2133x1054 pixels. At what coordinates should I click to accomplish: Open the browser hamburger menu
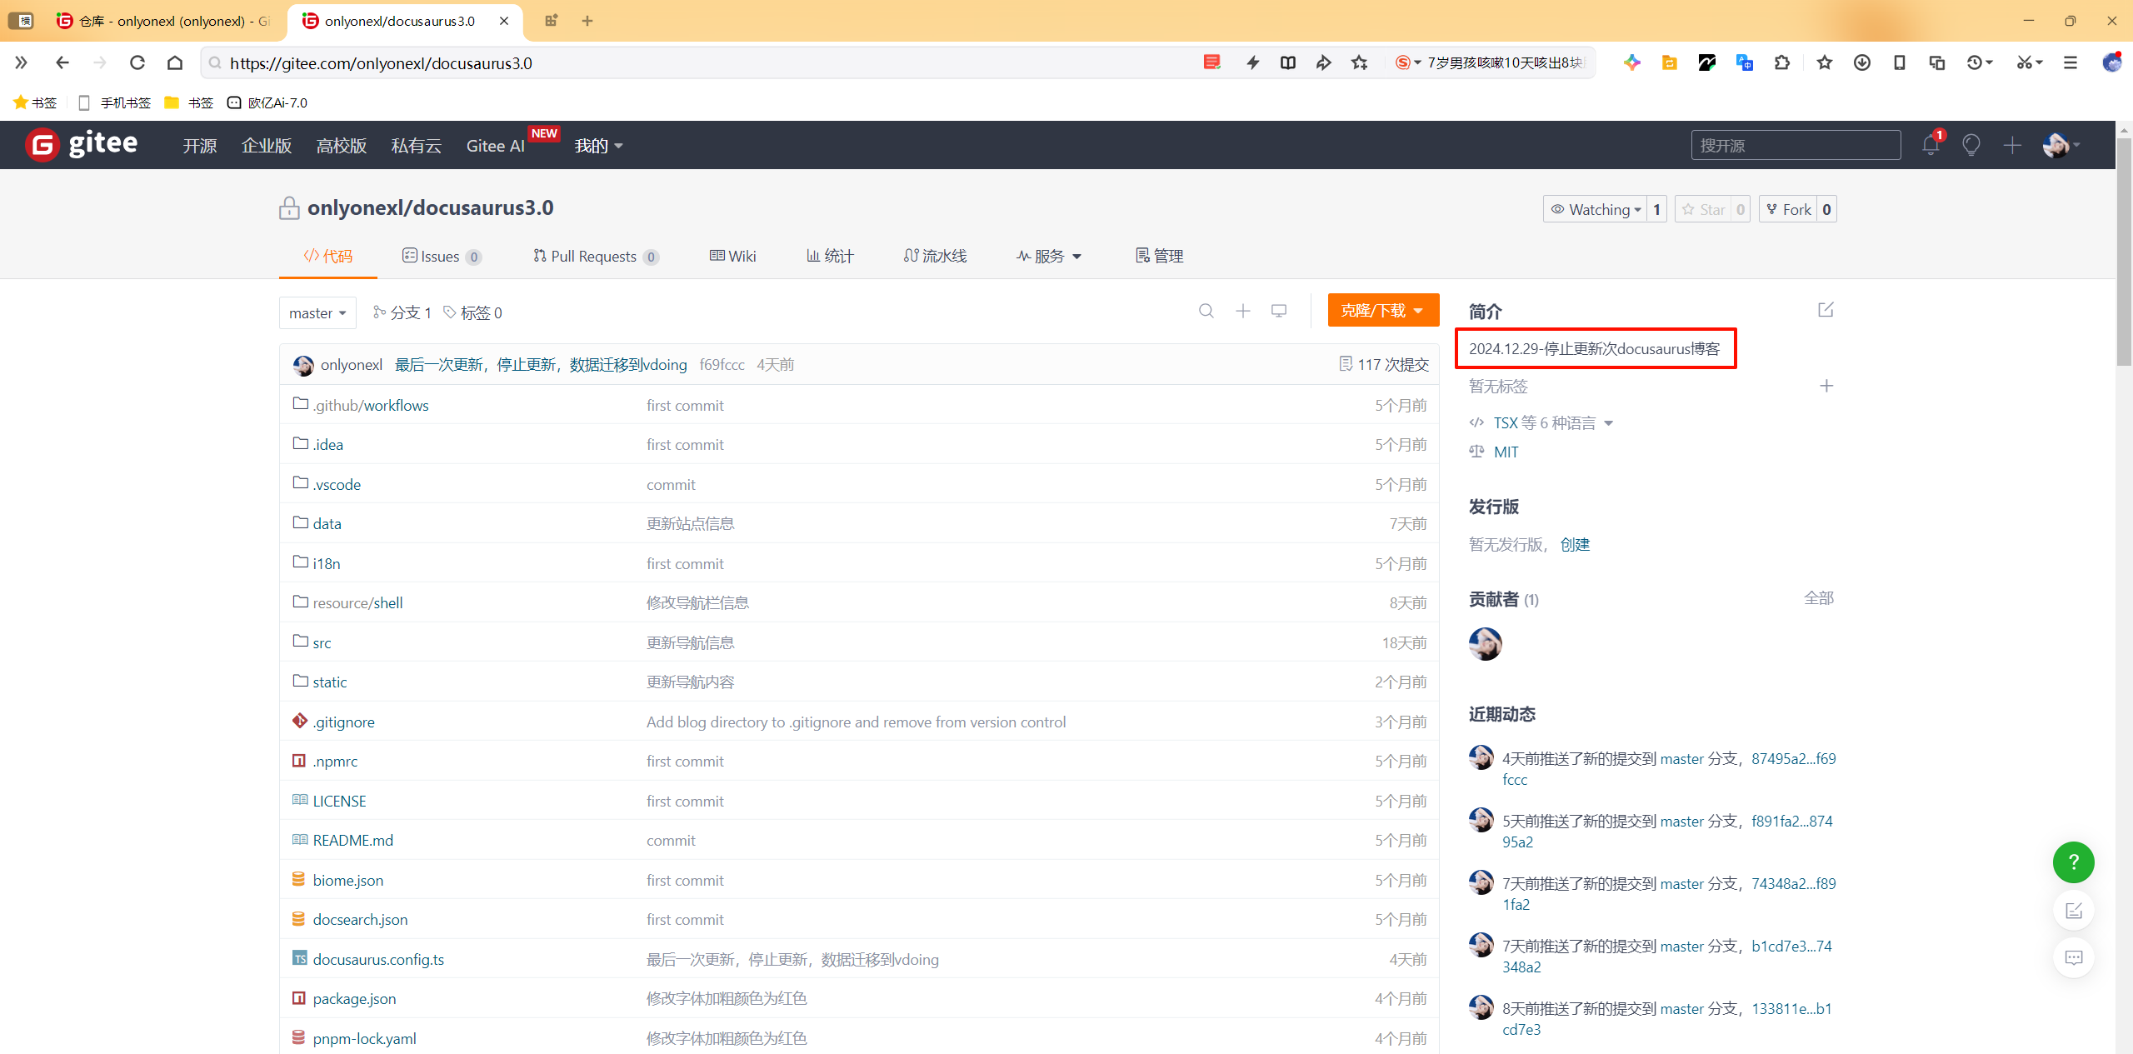click(x=2071, y=62)
